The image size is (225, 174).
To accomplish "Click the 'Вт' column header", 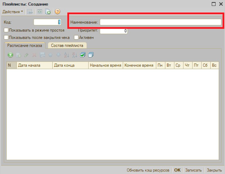I will pos(170,65).
